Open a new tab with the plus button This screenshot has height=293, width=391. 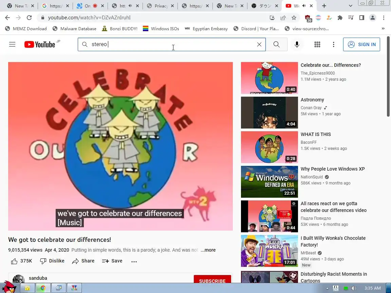click(x=324, y=6)
